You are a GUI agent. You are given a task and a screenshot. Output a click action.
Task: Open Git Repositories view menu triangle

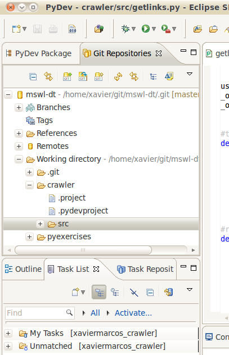click(x=190, y=74)
